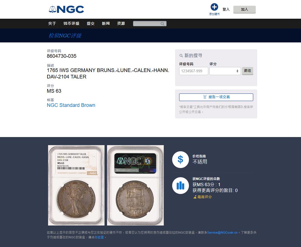301x247 pixels.
Task: Open the 关于 menu
Action: [x=52, y=23]
